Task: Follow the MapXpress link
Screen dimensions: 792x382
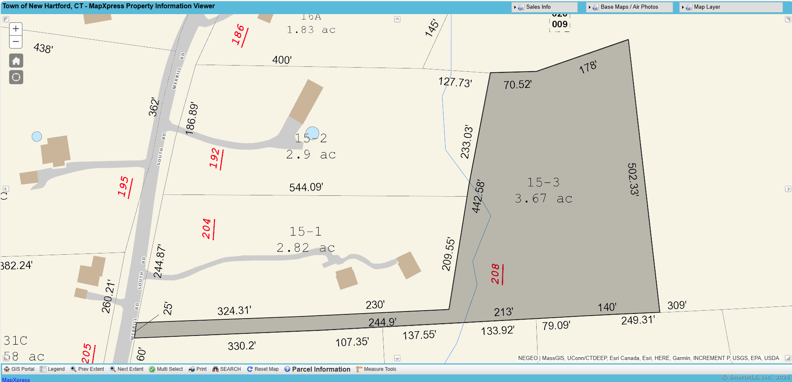Action: 16,380
